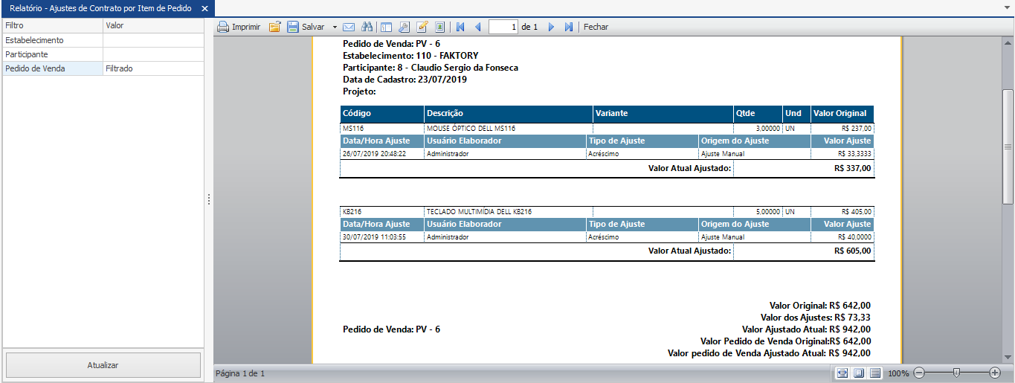Expand the Salvar dropdown arrow
Screen dimensions: 1015x383
click(335, 27)
